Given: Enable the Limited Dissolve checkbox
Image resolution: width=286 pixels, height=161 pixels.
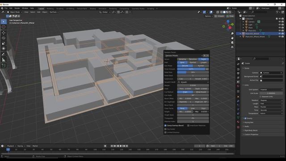Looking at the screenshot, I should tap(165, 132).
